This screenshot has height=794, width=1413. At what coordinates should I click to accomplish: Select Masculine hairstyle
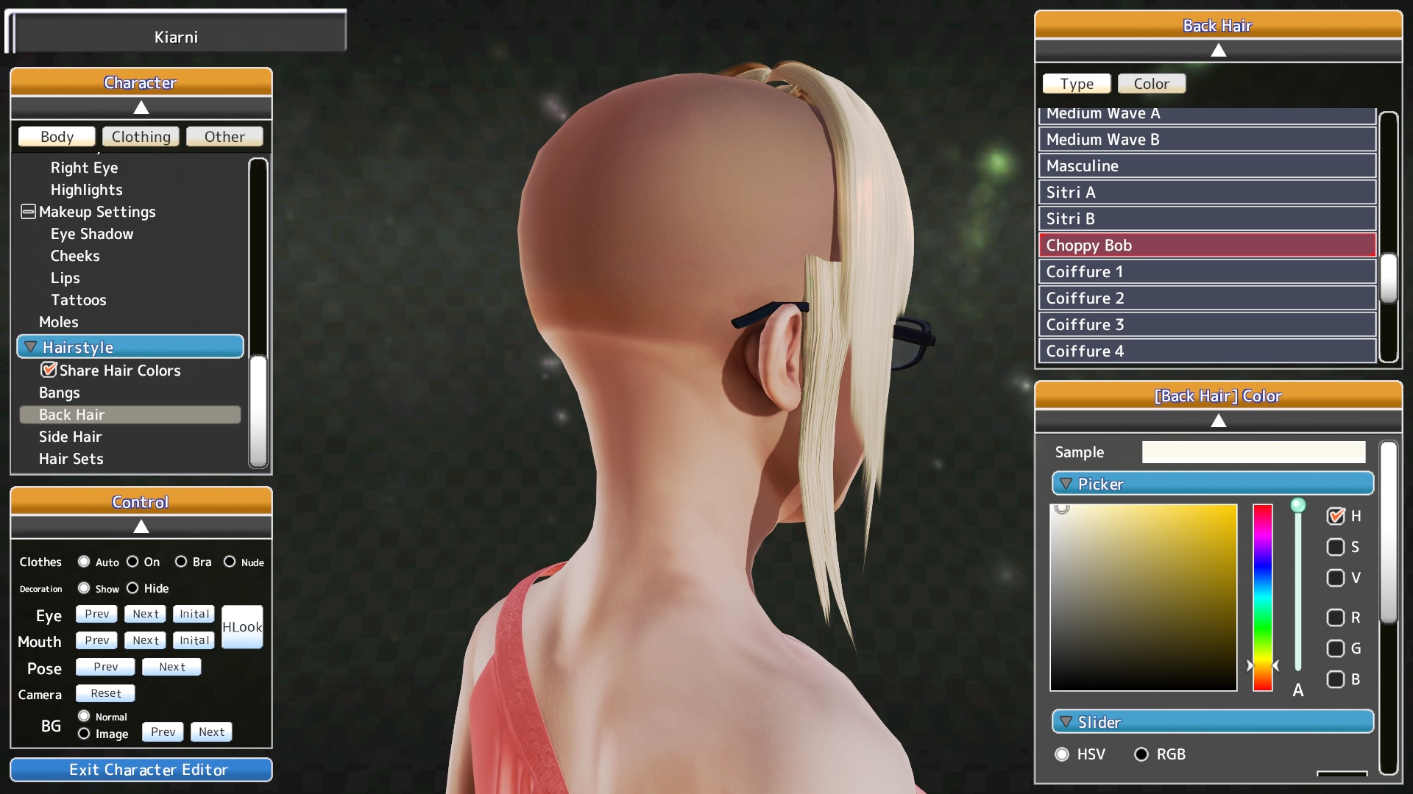point(1207,166)
